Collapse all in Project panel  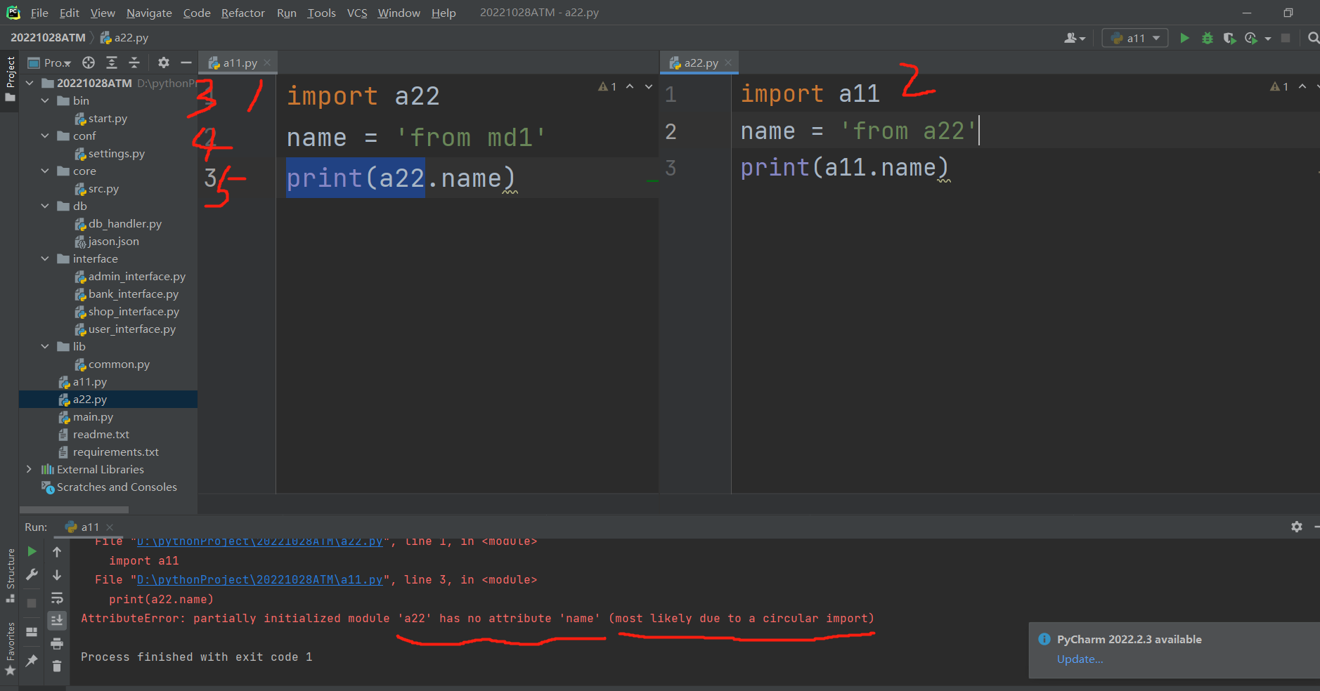(x=134, y=62)
